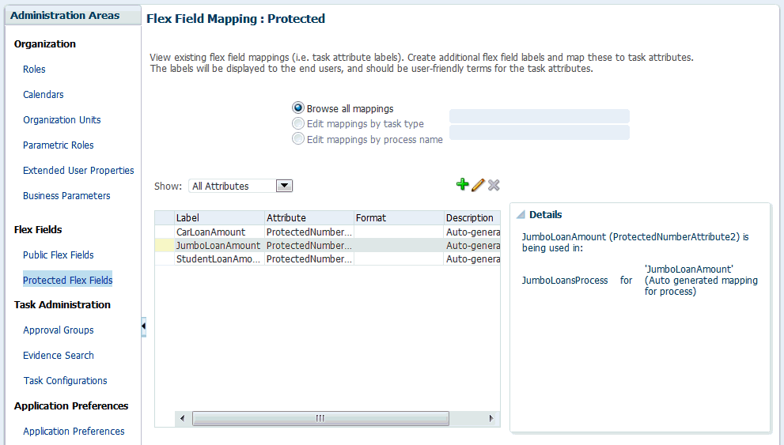Click the gray X delete mapping icon
784x445 pixels.
(494, 185)
